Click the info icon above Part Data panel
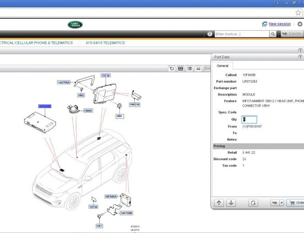 coord(300,50)
